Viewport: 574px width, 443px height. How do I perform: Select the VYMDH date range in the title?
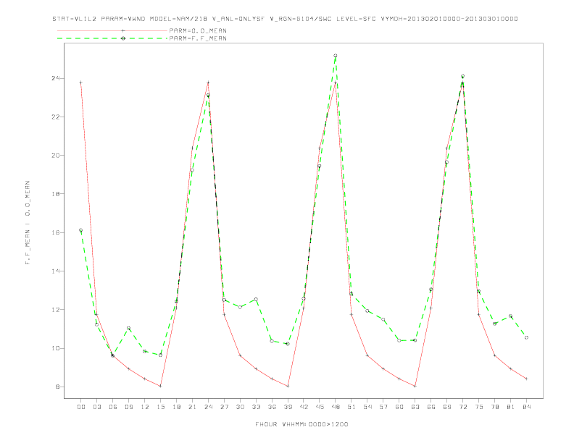(449, 19)
